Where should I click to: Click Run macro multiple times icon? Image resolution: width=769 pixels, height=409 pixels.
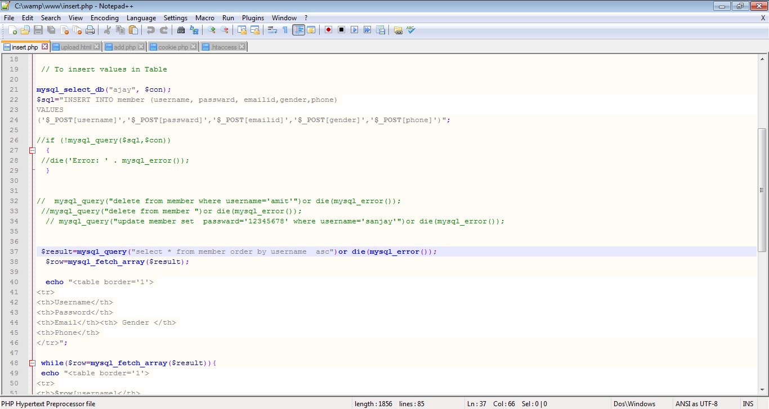[367, 30]
